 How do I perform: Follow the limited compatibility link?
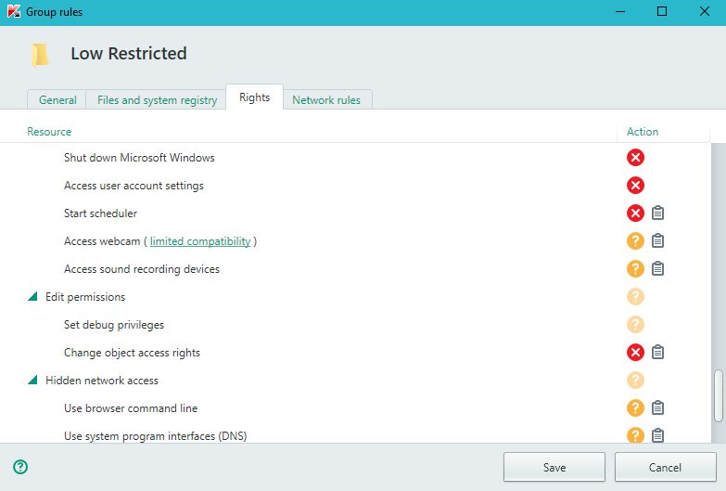click(x=200, y=241)
